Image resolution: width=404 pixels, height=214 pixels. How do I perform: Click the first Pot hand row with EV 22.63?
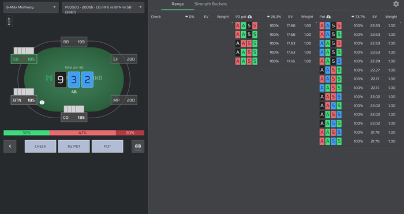(358, 26)
